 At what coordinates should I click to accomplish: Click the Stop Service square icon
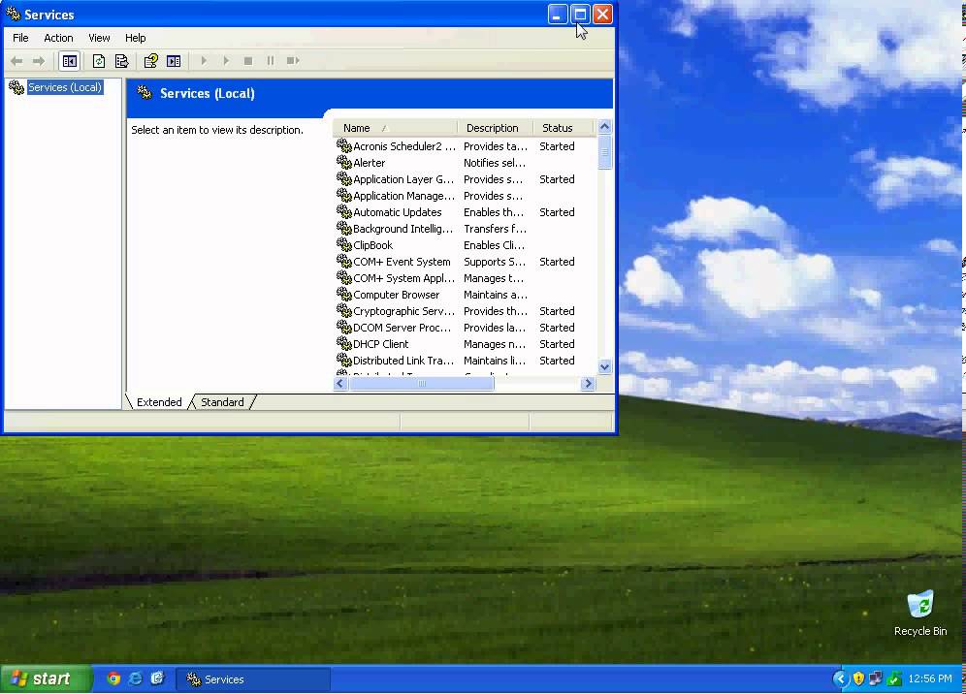[x=248, y=61]
